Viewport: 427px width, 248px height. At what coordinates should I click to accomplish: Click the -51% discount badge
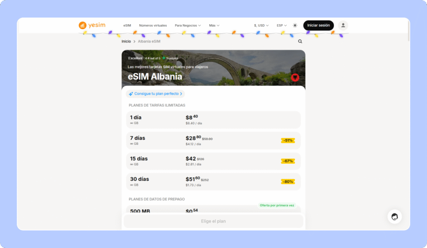[x=288, y=140]
